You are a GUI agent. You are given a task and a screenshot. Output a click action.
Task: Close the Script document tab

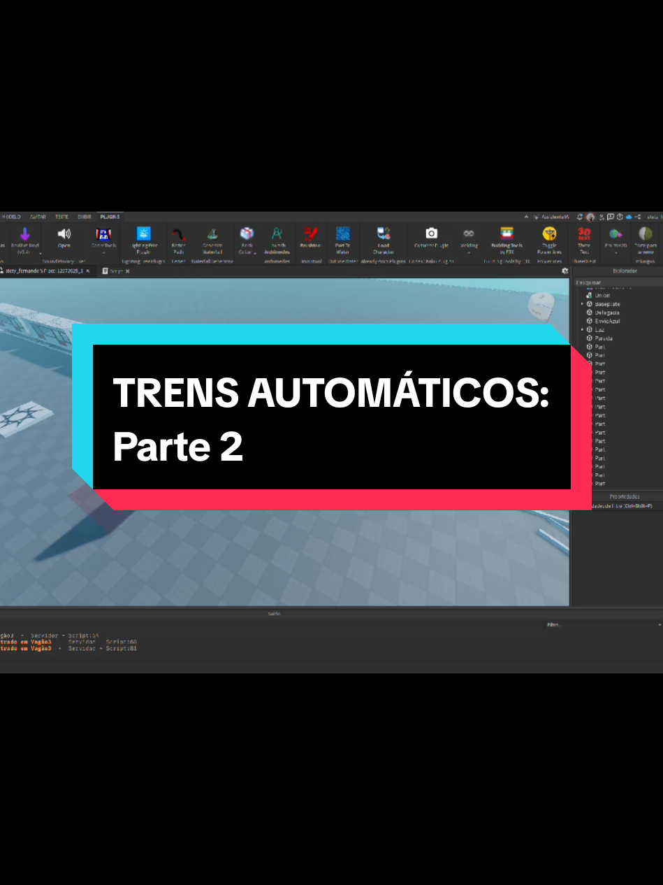pyautogui.click(x=128, y=271)
